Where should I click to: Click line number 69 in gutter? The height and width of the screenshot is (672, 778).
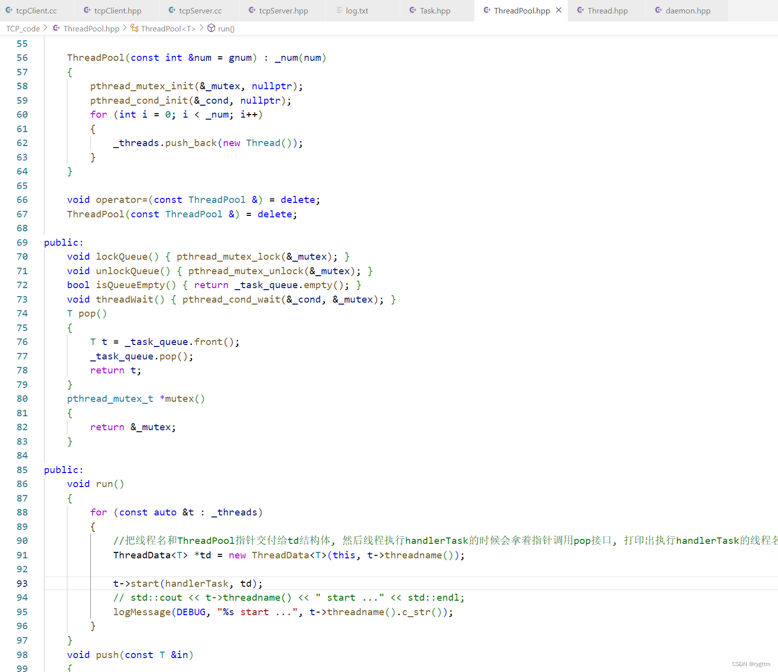pos(22,243)
